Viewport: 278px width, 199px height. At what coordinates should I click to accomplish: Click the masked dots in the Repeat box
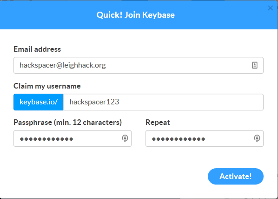coord(179,139)
